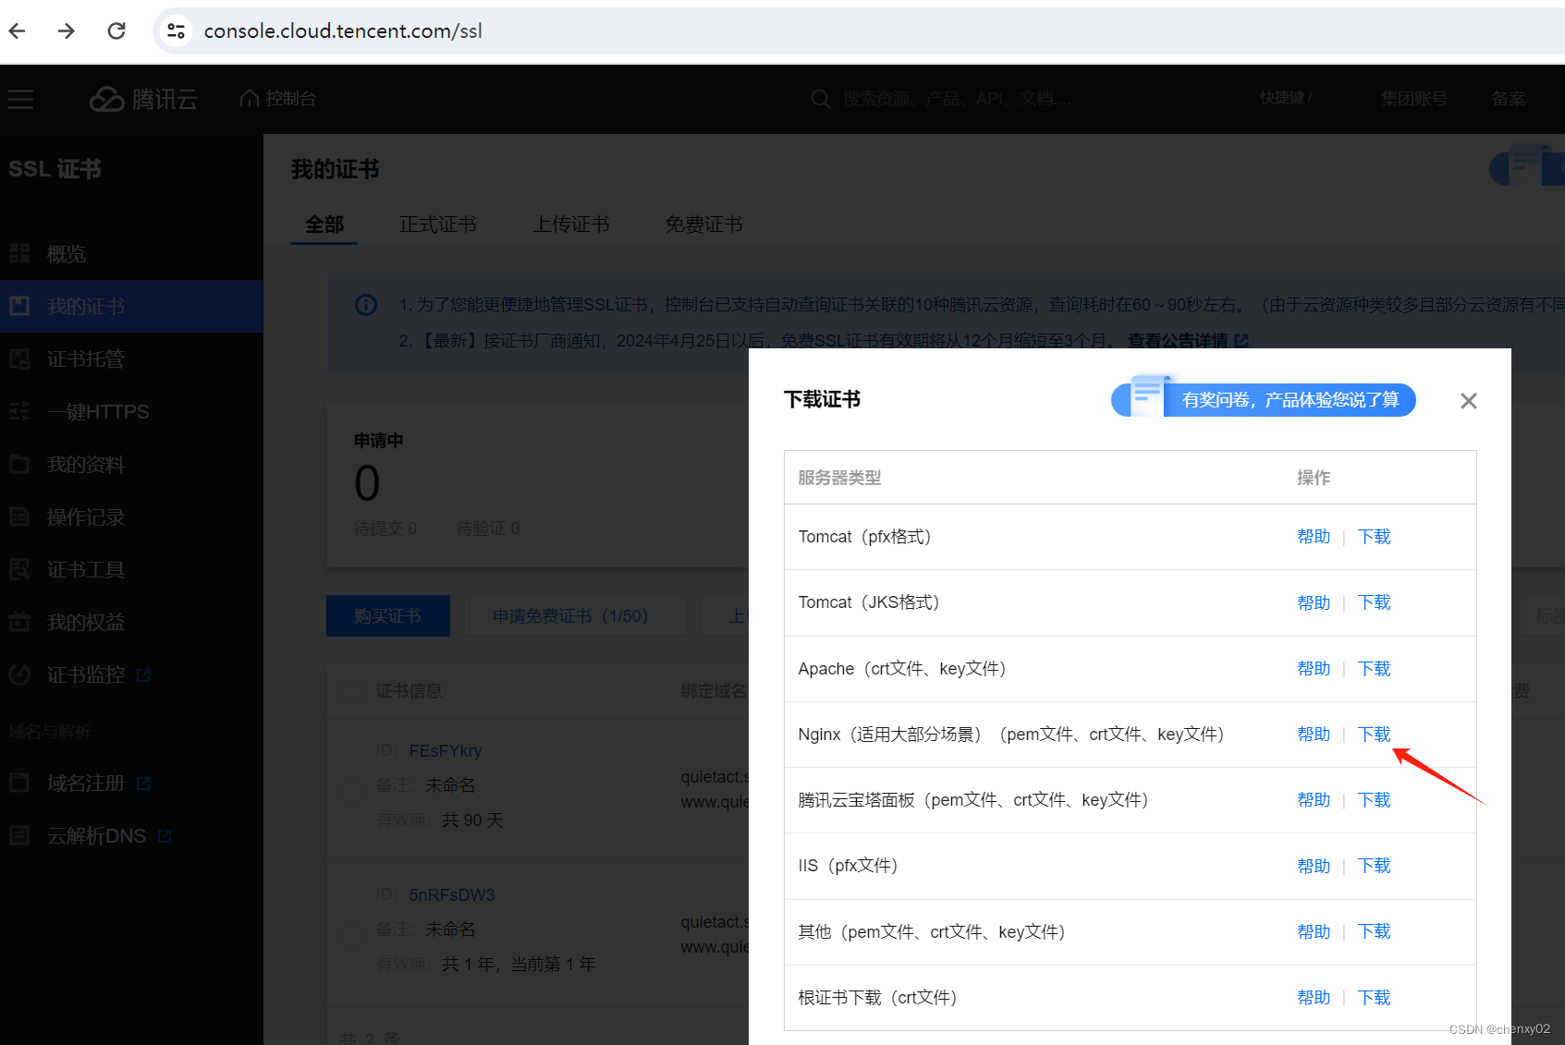Click the 证书工具 search-document icon
This screenshot has height=1045, width=1565.
pyautogui.click(x=19, y=569)
